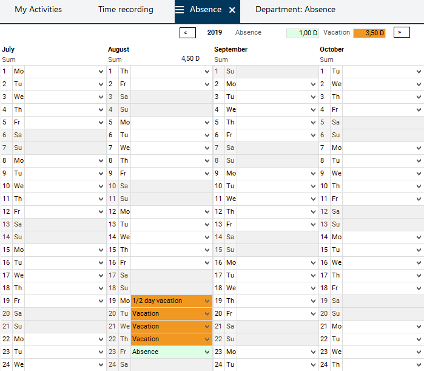Go to next year with » button
Screen dimensions: 424x371
pyautogui.click(x=402, y=33)
